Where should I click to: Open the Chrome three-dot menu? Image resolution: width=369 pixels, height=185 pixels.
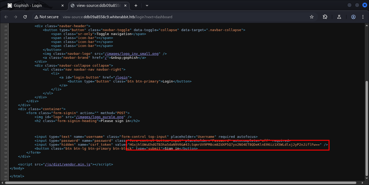pyautogui.click(x=363, y=17)
